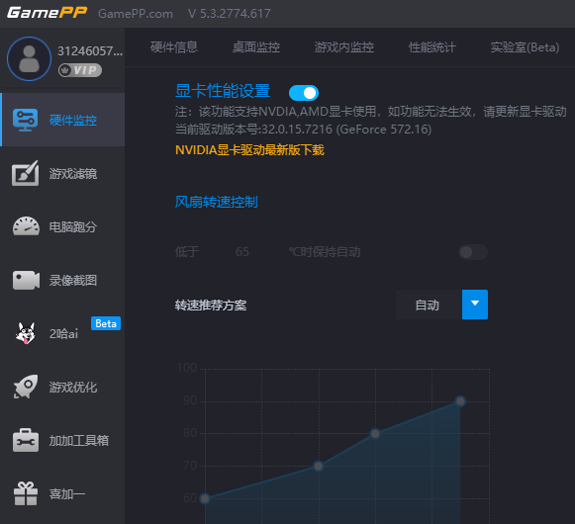Click the user avatar profile icon
This screenshot has width=575, height=524.
pos(29,58)
